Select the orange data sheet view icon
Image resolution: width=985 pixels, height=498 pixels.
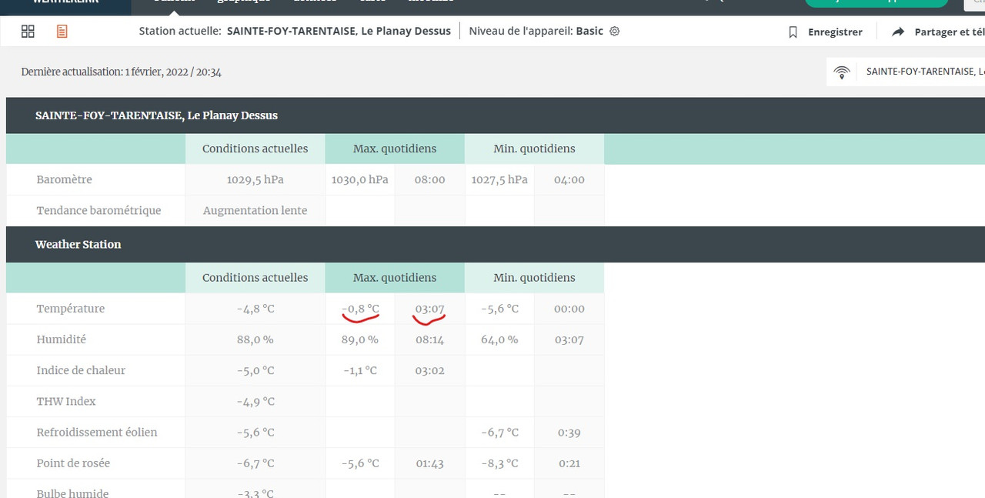(x=62, y=32)
